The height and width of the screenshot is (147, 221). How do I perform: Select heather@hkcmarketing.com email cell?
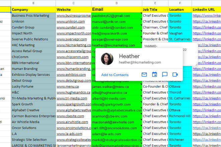pos(117,45)
